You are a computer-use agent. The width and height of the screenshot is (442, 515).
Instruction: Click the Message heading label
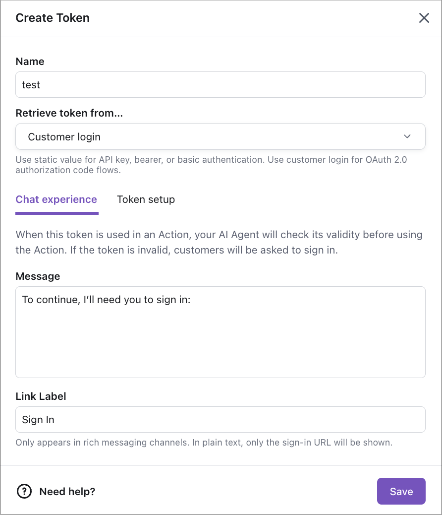coord(38,276)
